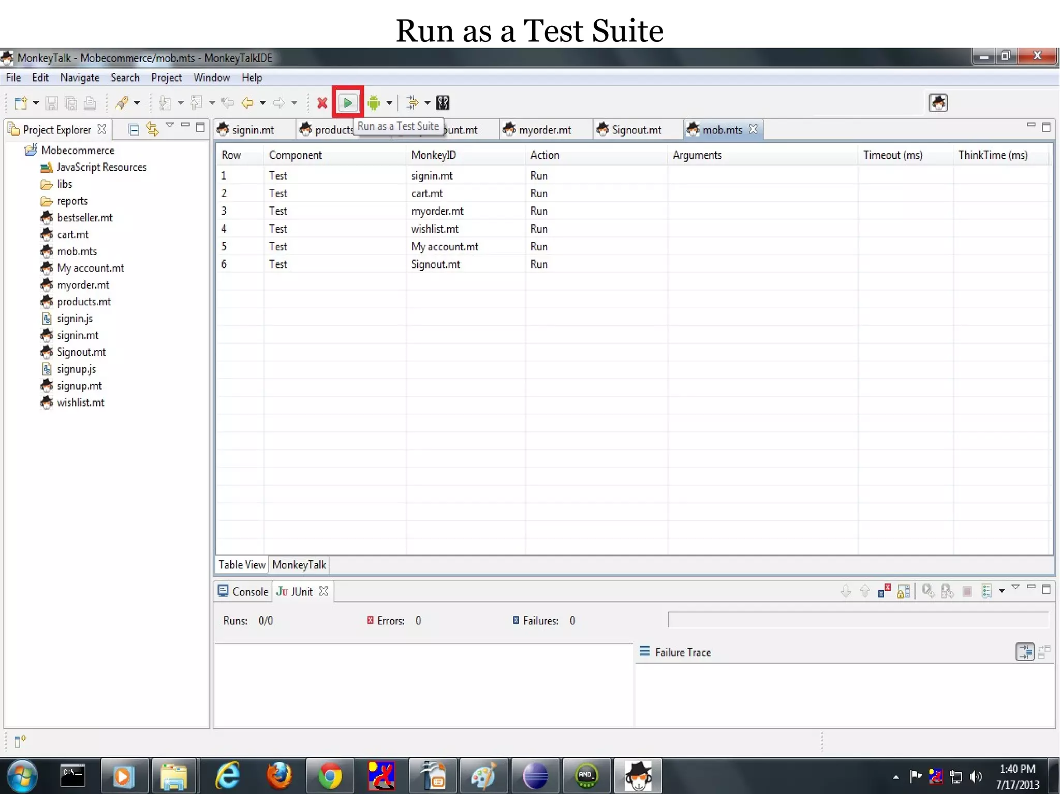Click the red X stop icon in toolbar

pyautogui.click(x=322, y=103)
